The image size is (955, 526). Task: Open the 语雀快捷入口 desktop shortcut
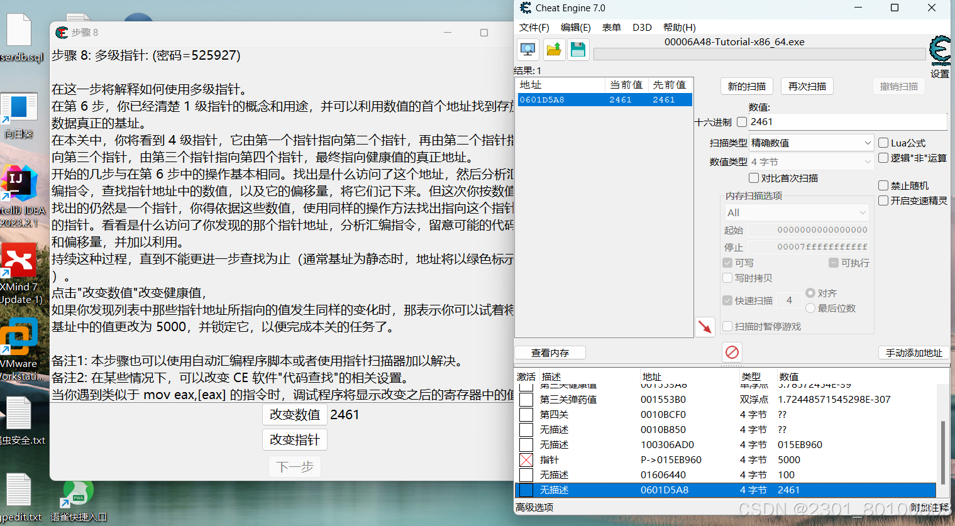[78, 500]
